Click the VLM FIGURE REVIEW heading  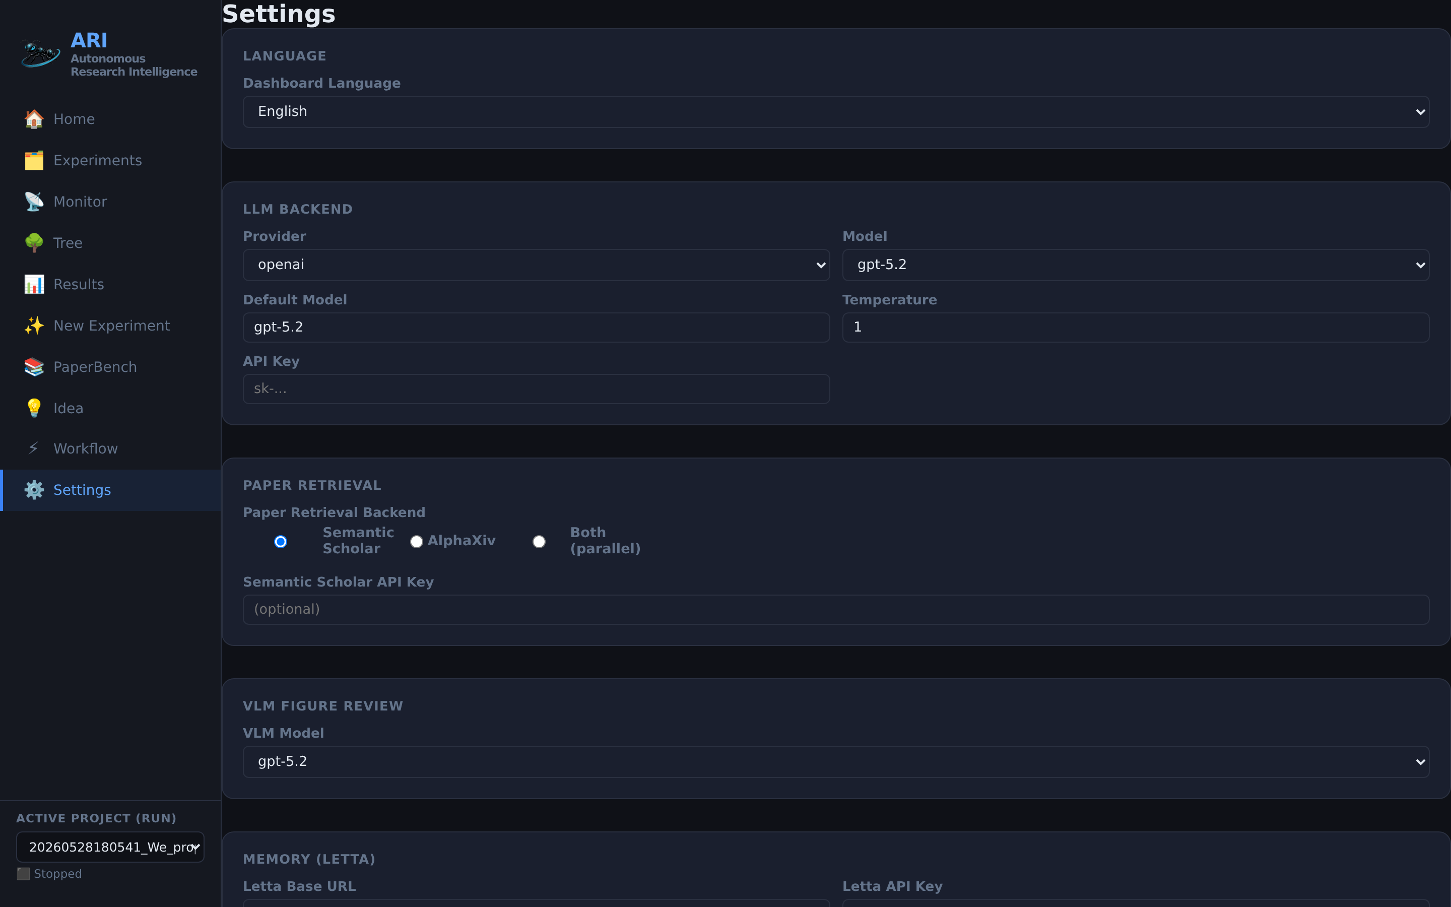click(x=322, y=706)
